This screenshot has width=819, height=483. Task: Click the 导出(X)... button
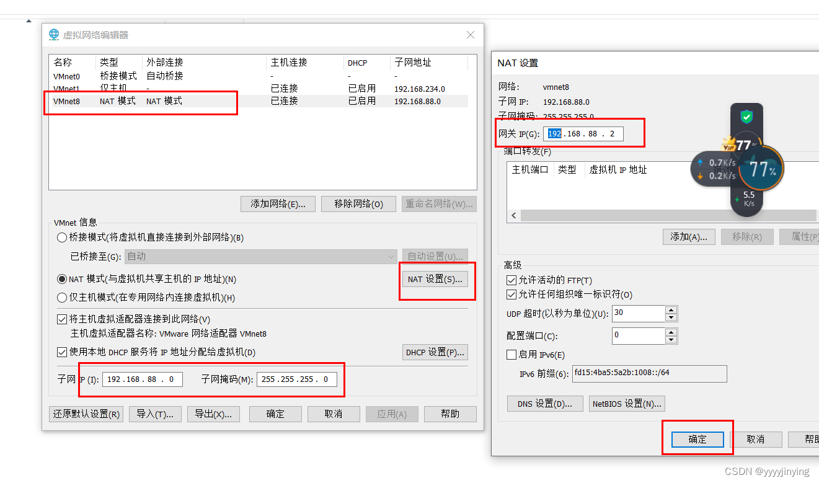(213, 414)
